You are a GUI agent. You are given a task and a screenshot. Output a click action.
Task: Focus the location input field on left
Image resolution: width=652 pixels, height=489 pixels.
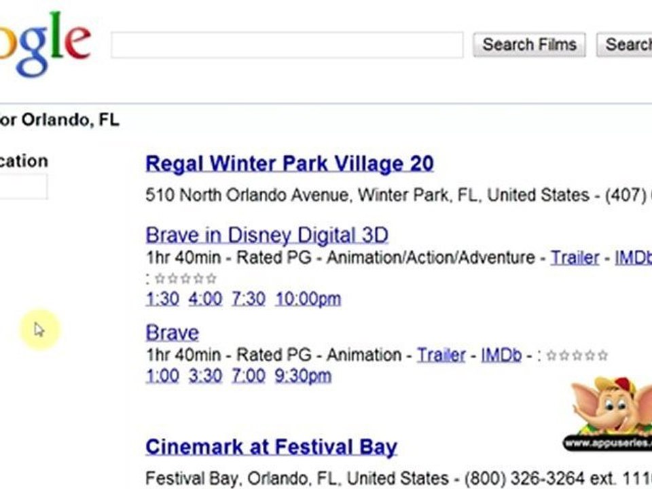tap(23, 187)
